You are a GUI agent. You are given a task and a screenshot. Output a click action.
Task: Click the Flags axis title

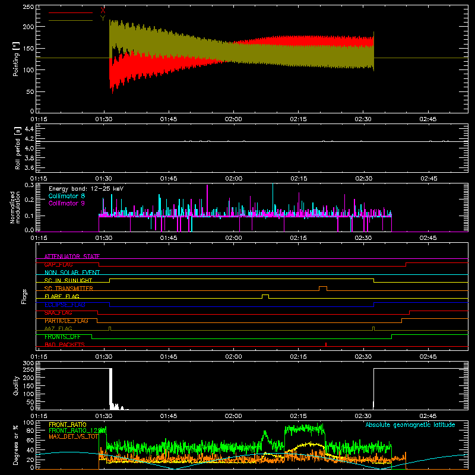[24, 296]
